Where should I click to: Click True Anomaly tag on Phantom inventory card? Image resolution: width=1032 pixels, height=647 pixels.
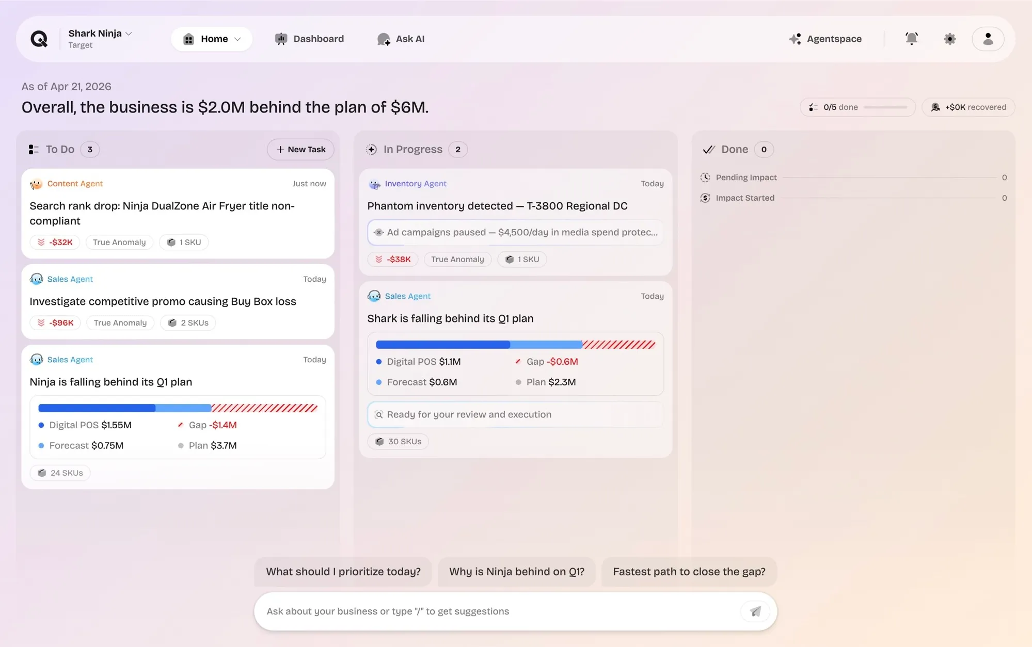[457, 260]
